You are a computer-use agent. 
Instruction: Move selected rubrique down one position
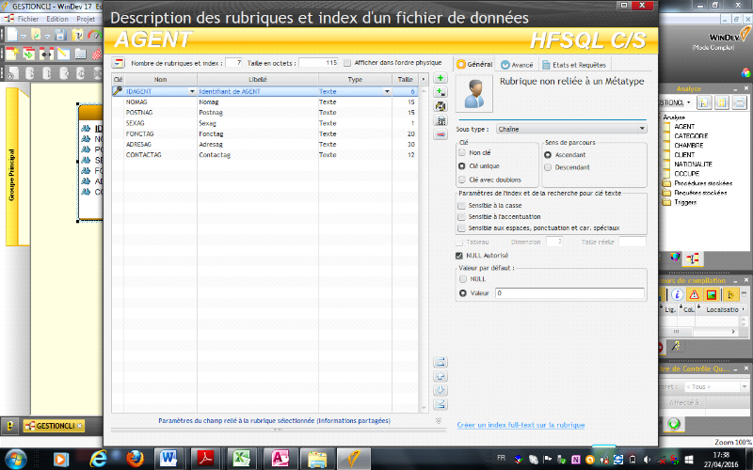pos(441,389)
